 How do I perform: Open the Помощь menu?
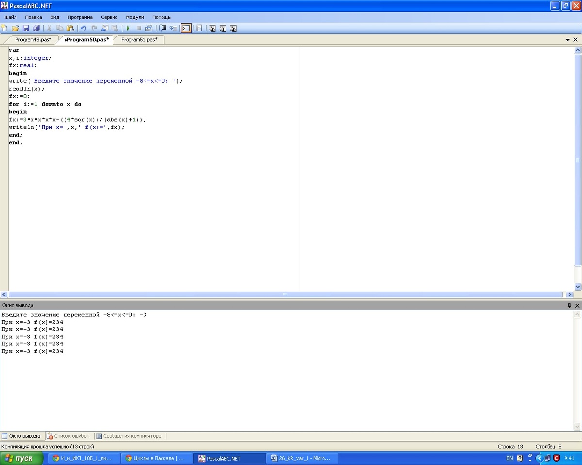[162, 17]
